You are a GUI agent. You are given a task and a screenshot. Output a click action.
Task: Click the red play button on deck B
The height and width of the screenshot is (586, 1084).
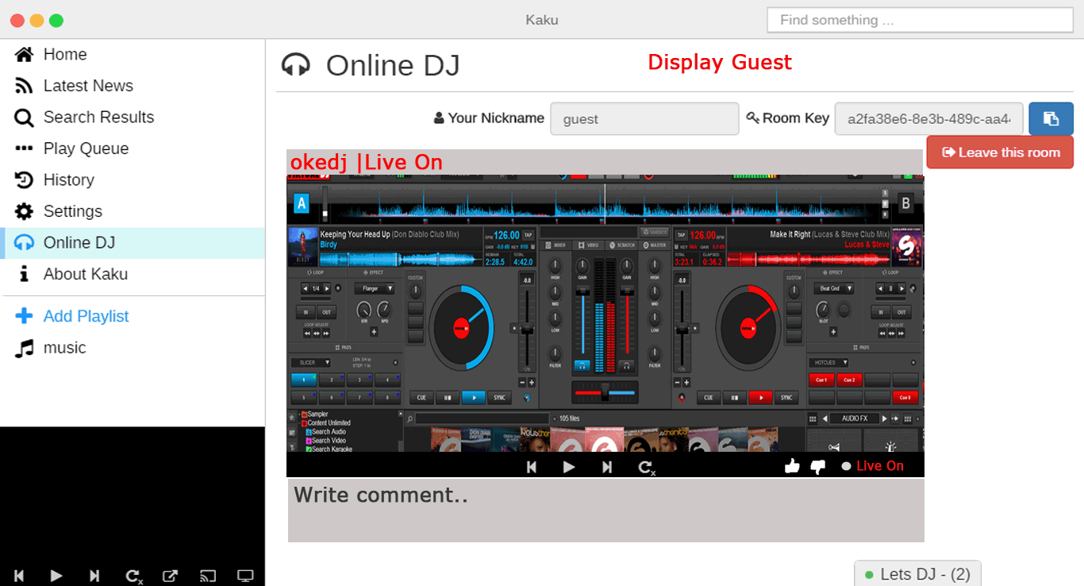click(760, 397)
